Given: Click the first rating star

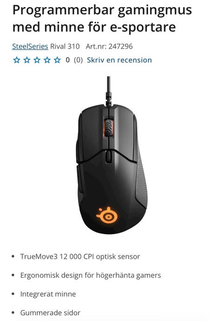Looking at the screenshot, I should click(17, 60).
